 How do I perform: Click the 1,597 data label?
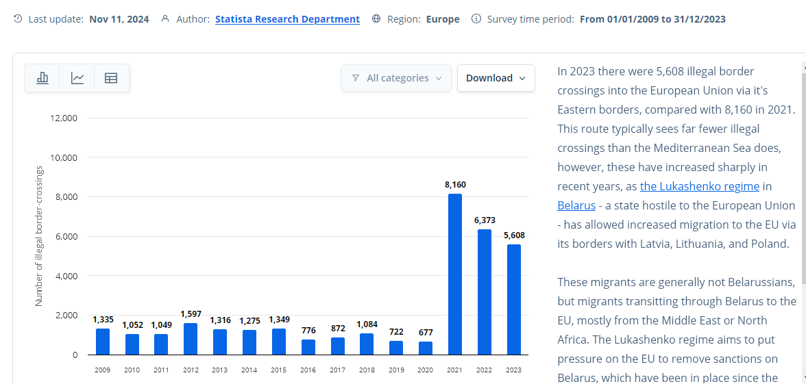[191, 314]
